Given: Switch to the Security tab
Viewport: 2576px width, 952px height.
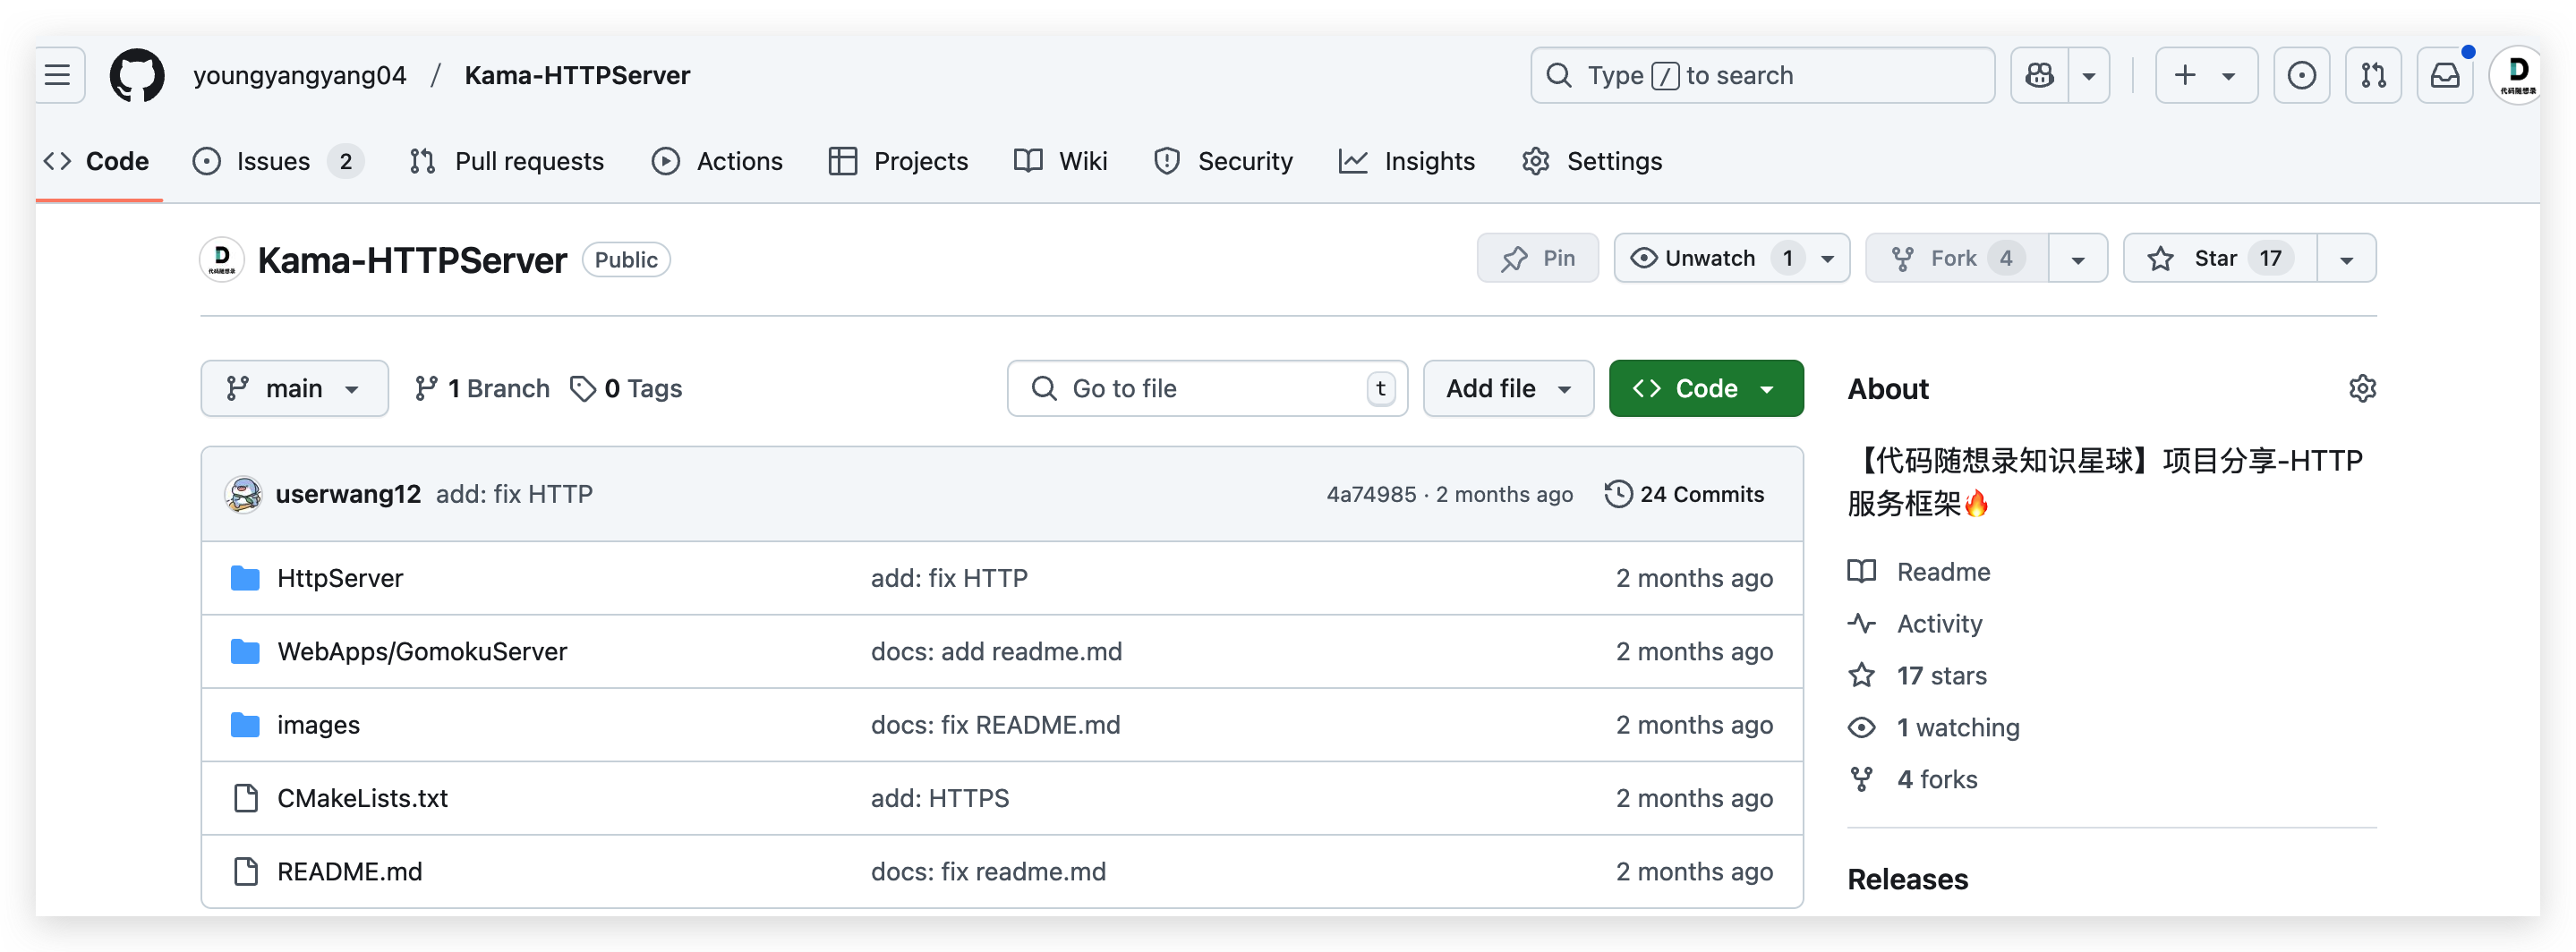Looking at the screenshot, I should click(1223, 161).
